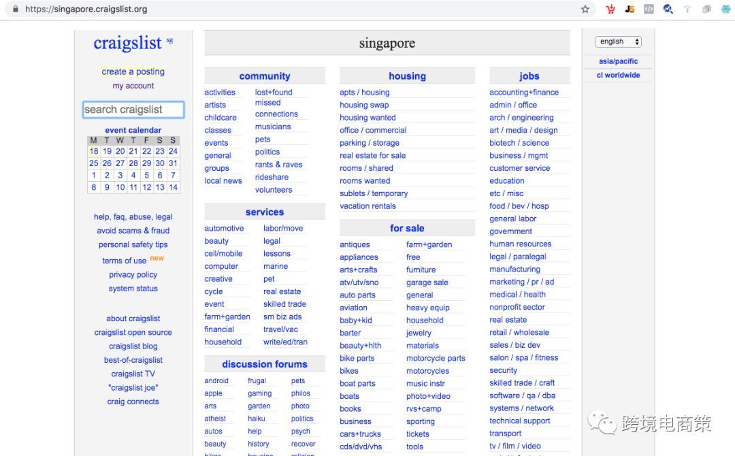Select calendar date 14
735x456 pixels.
(x=173, y=187)
